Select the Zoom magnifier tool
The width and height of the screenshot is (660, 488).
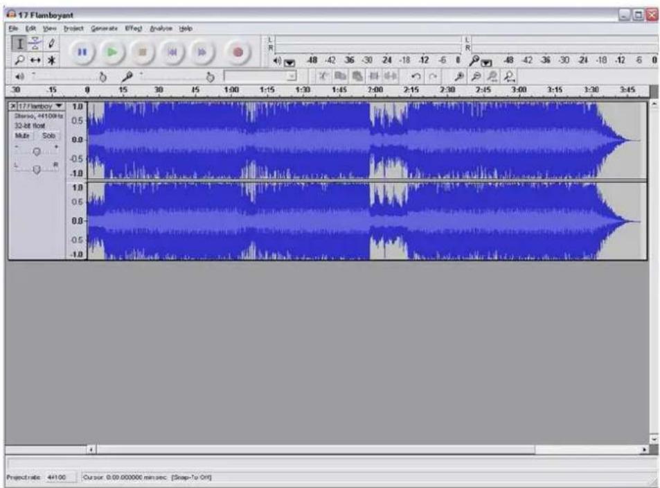[x=19, y=60]
